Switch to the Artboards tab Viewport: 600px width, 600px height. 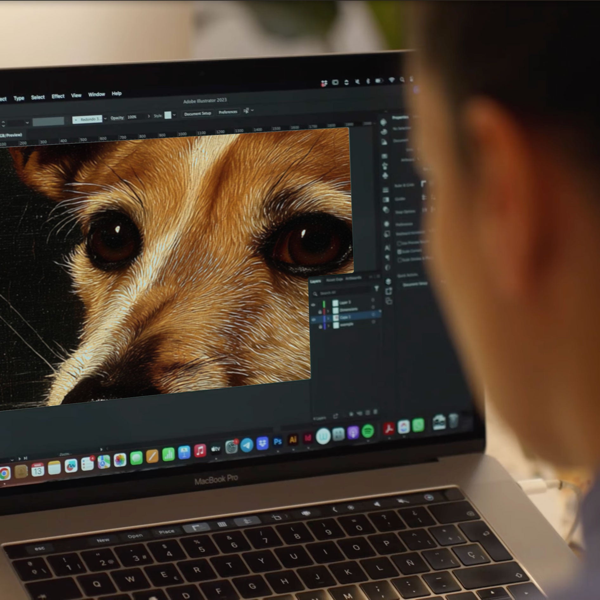pyautogui.click(x=354, y=278)
